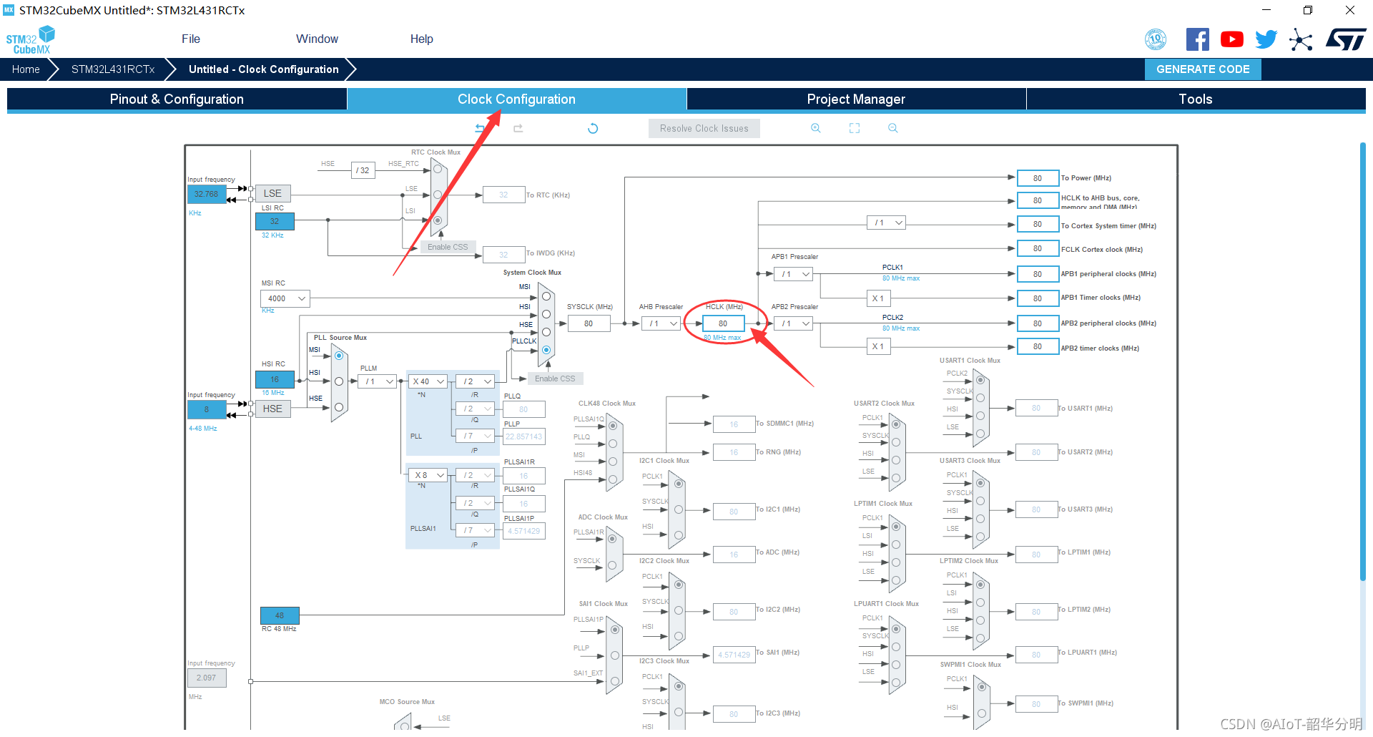Edit the LSE input frequency 32.768 field
The height and width of the screenshot is (737, 1373).
(x=207, y=194)
